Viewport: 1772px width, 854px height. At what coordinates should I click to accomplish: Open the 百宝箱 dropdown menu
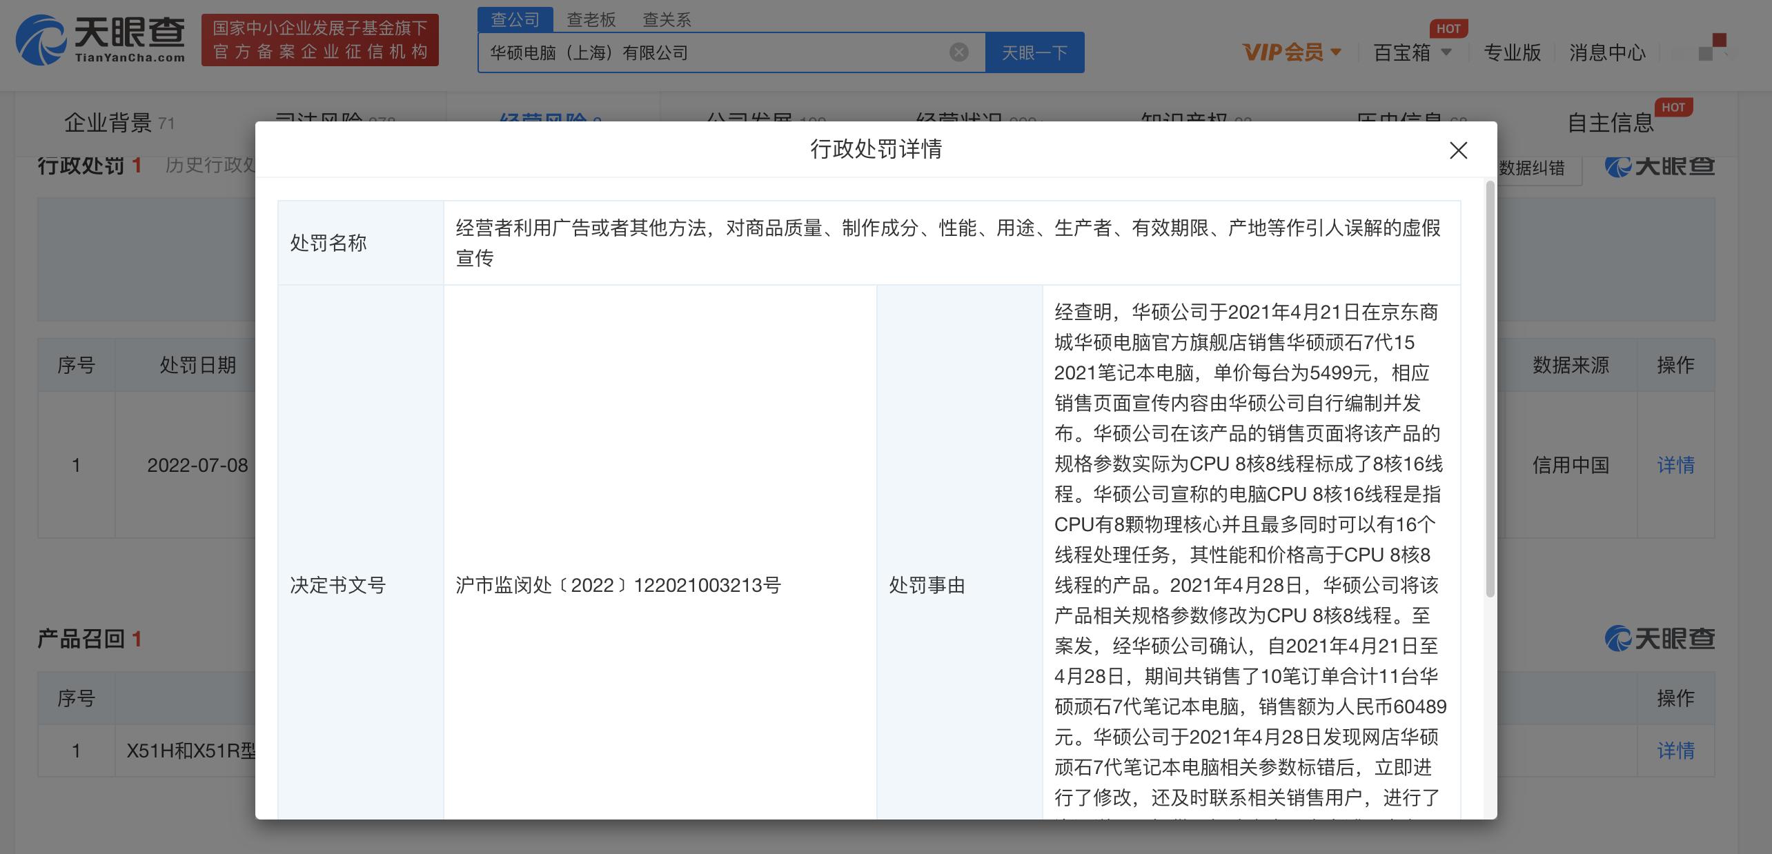pos(1408,52)
